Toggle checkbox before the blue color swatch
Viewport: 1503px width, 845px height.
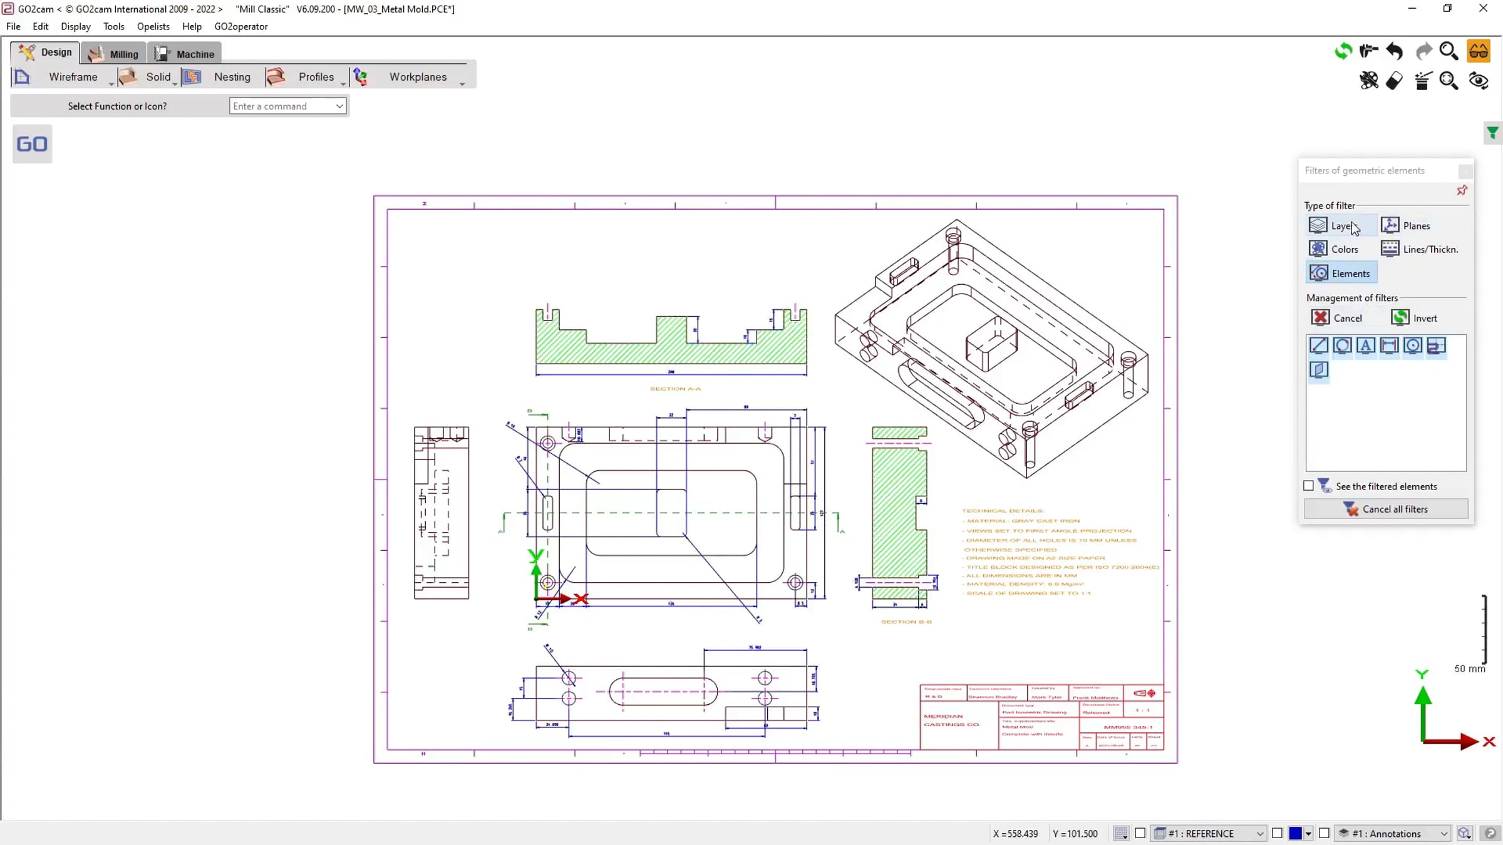tap(1278, 833)
